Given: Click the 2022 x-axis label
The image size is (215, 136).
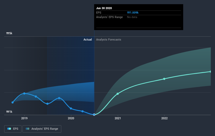Looking at the screenshot, I should (164, 118).
